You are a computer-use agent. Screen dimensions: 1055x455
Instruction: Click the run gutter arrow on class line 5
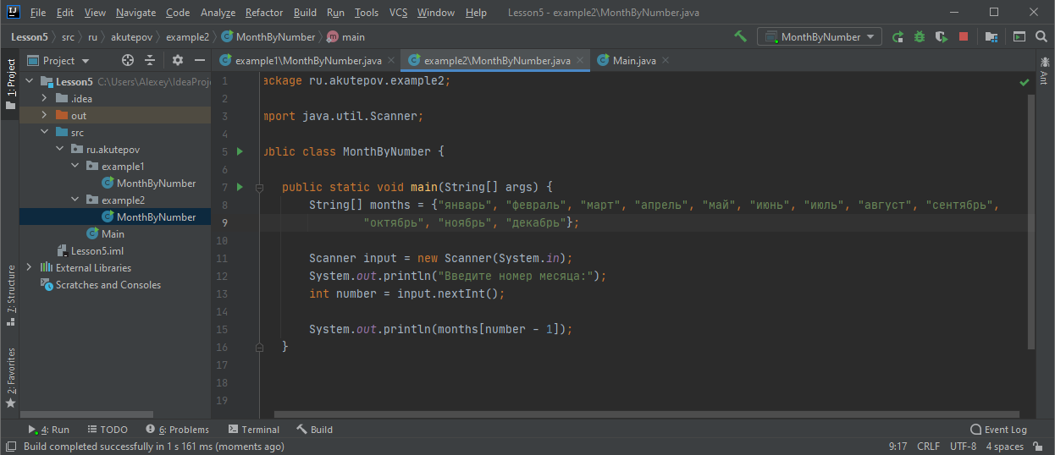coord(240,151)
